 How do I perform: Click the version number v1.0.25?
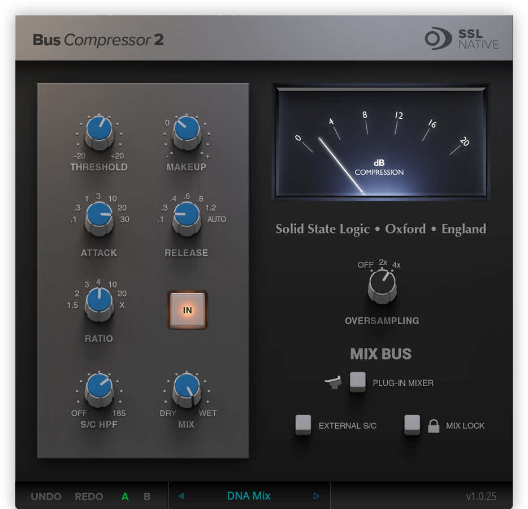(x=481, y=496)
